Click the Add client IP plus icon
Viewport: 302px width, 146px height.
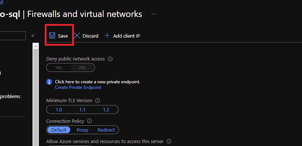point(107,35)
